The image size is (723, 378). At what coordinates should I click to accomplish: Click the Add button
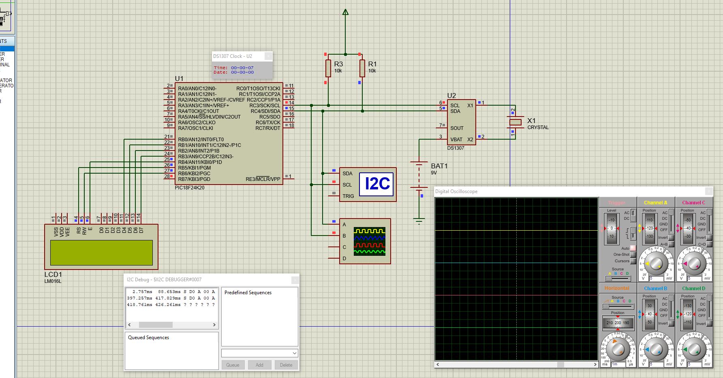pyautogui.click(x=259, y=365)
